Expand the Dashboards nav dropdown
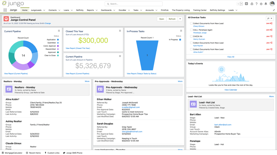 click(114, 10)
